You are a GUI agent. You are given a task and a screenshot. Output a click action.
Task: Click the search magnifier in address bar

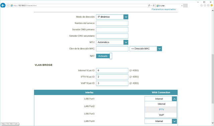pyautogui.click(x=149, y=5)
